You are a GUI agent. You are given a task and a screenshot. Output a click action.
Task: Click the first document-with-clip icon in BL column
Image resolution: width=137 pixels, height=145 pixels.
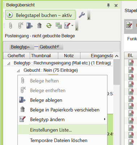[131, 63]
